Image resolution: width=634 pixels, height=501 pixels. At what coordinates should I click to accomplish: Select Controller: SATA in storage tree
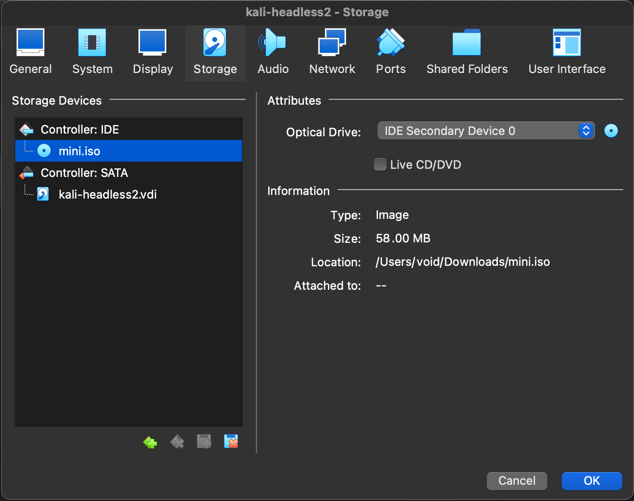click(x=129, y=172)
